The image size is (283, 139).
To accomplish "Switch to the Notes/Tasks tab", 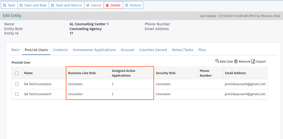I will pos(183,50).
